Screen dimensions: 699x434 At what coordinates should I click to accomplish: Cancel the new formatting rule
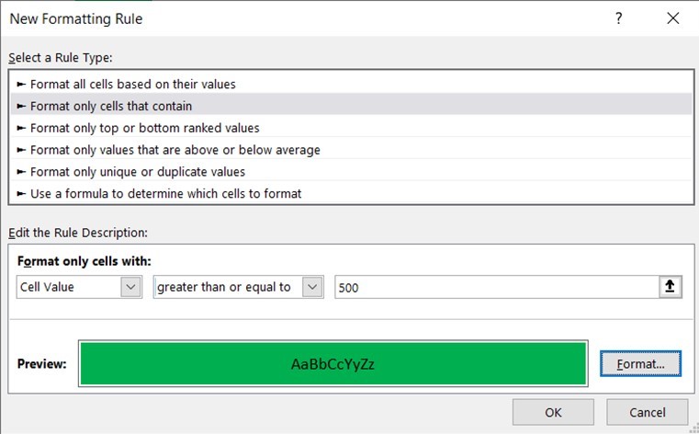[648, 413]
